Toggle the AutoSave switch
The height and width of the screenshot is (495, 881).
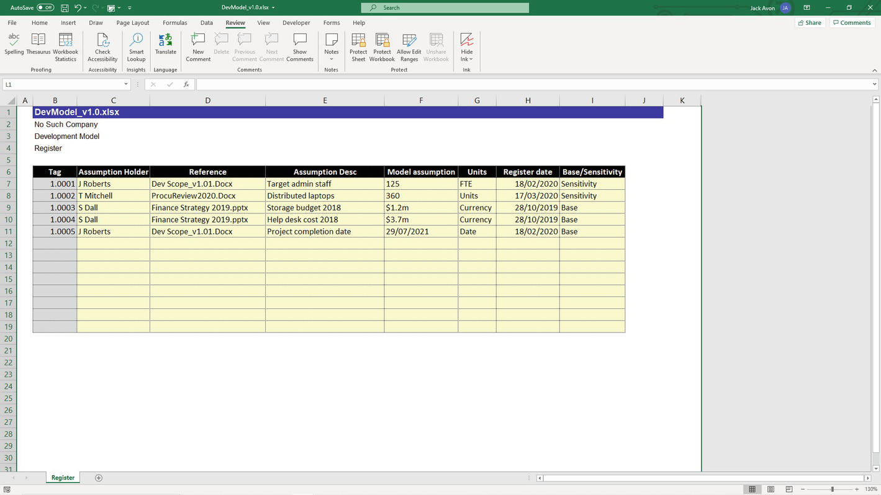[x=45, y=7]
